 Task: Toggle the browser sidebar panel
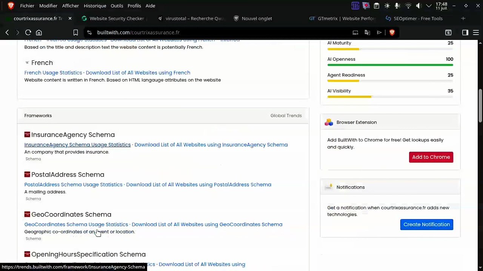pyautogui.click(x=465, y=33)
